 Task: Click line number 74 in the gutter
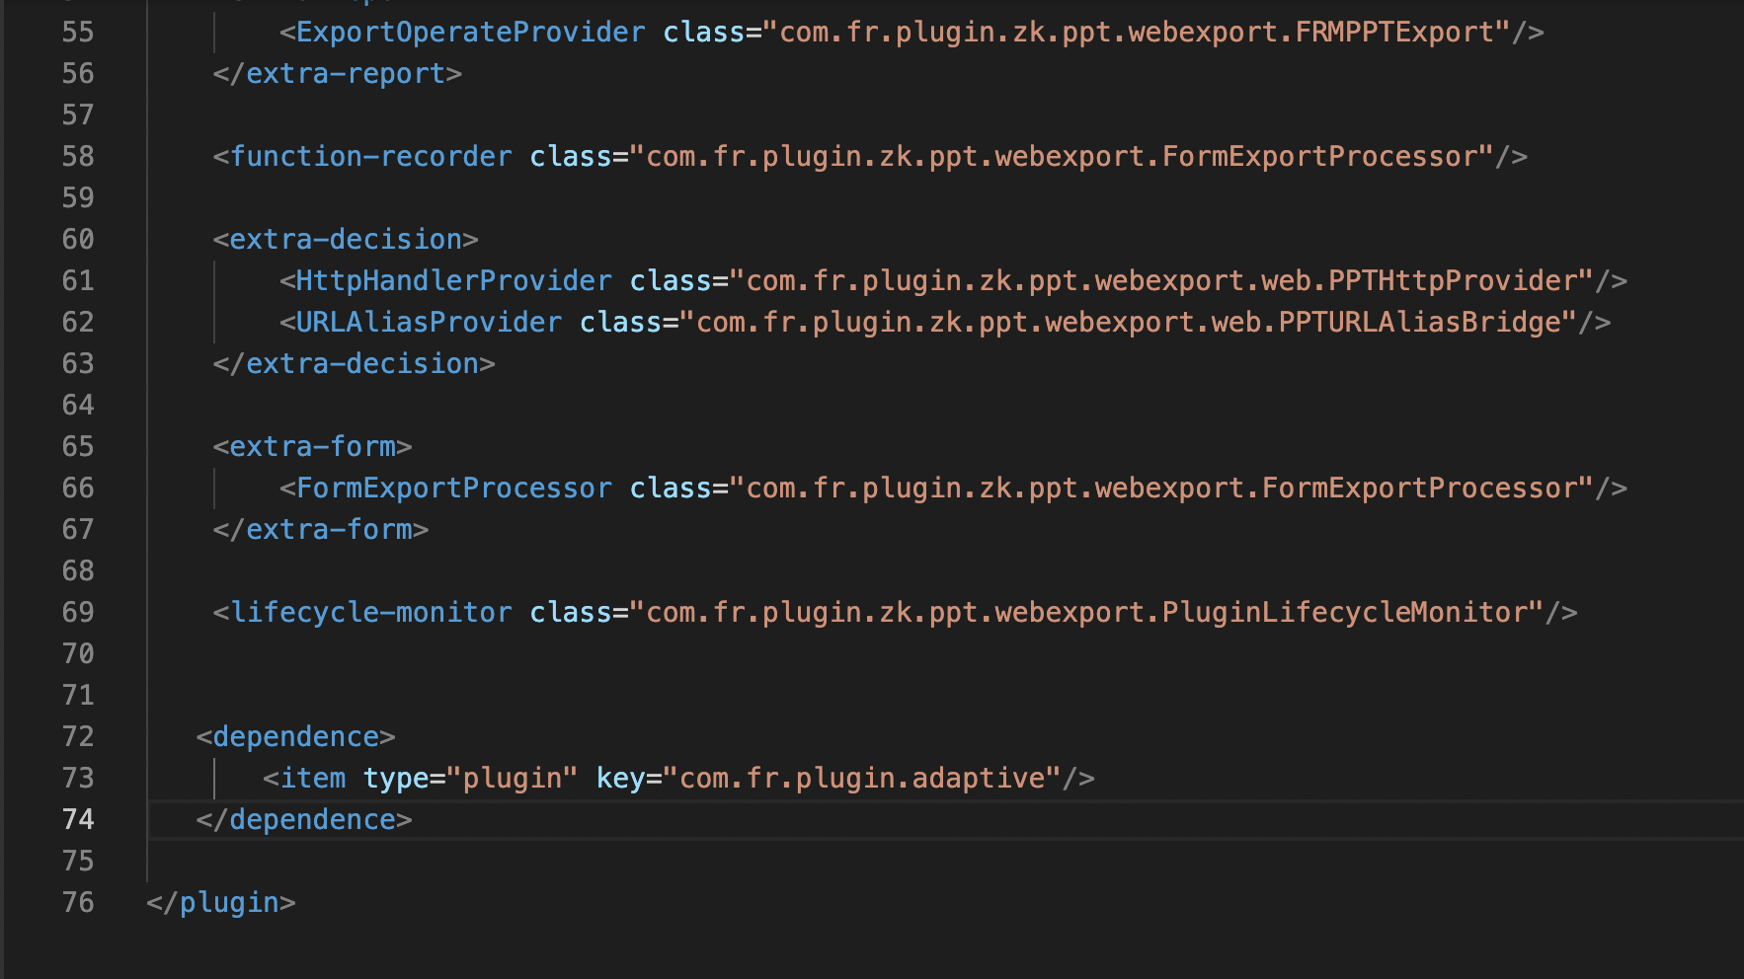point(78,819)
